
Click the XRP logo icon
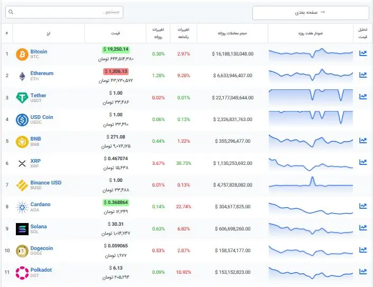coord(22,163)
